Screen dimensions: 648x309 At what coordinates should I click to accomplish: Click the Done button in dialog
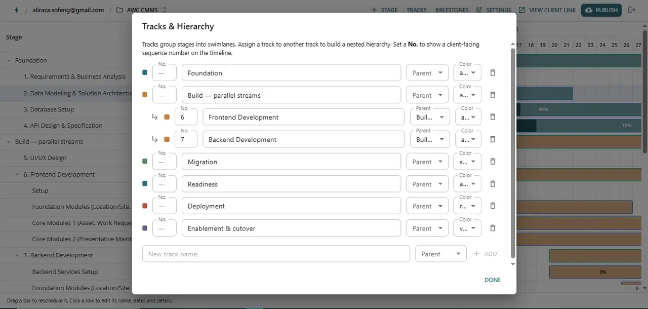click(493, 280)
